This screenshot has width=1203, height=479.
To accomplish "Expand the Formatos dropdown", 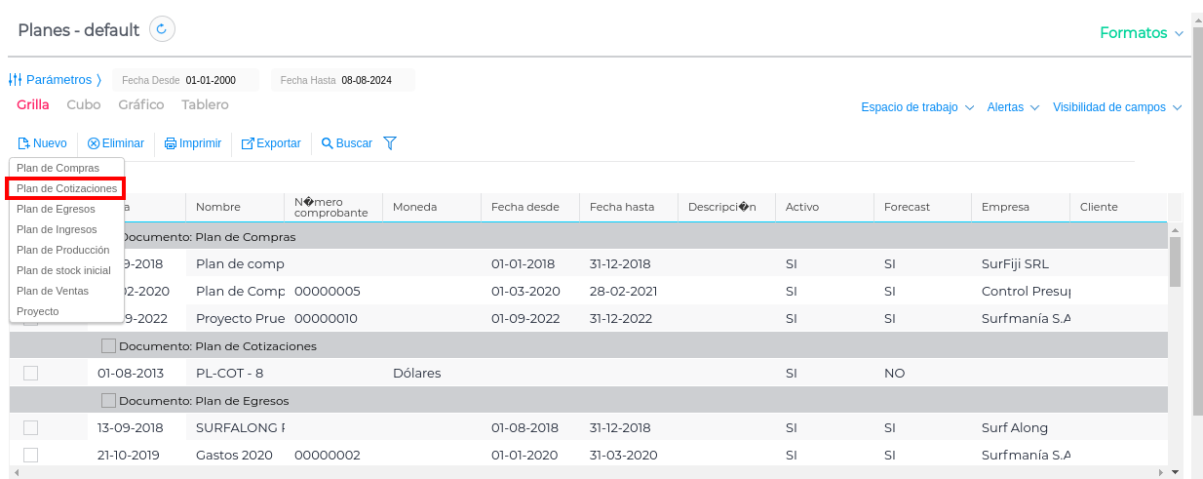I will (1142, 33).
